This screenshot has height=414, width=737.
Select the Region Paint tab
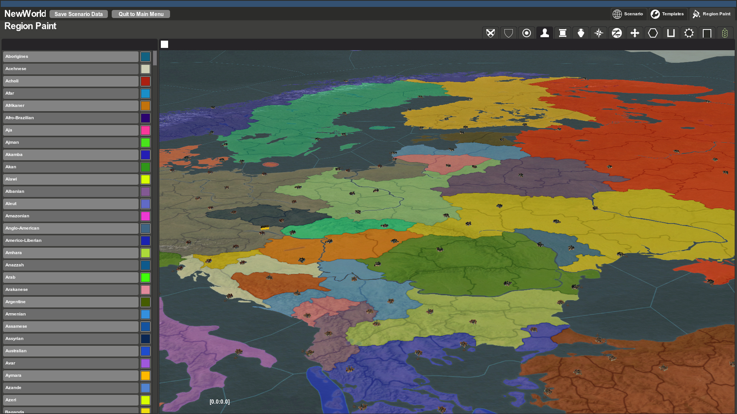712,14
